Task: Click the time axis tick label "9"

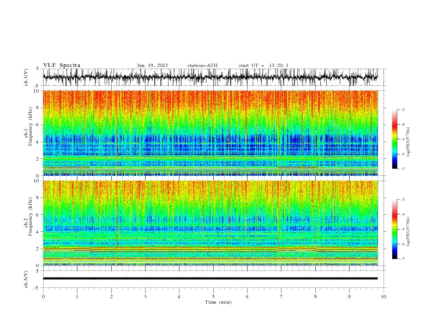Action: pos(349,297)
